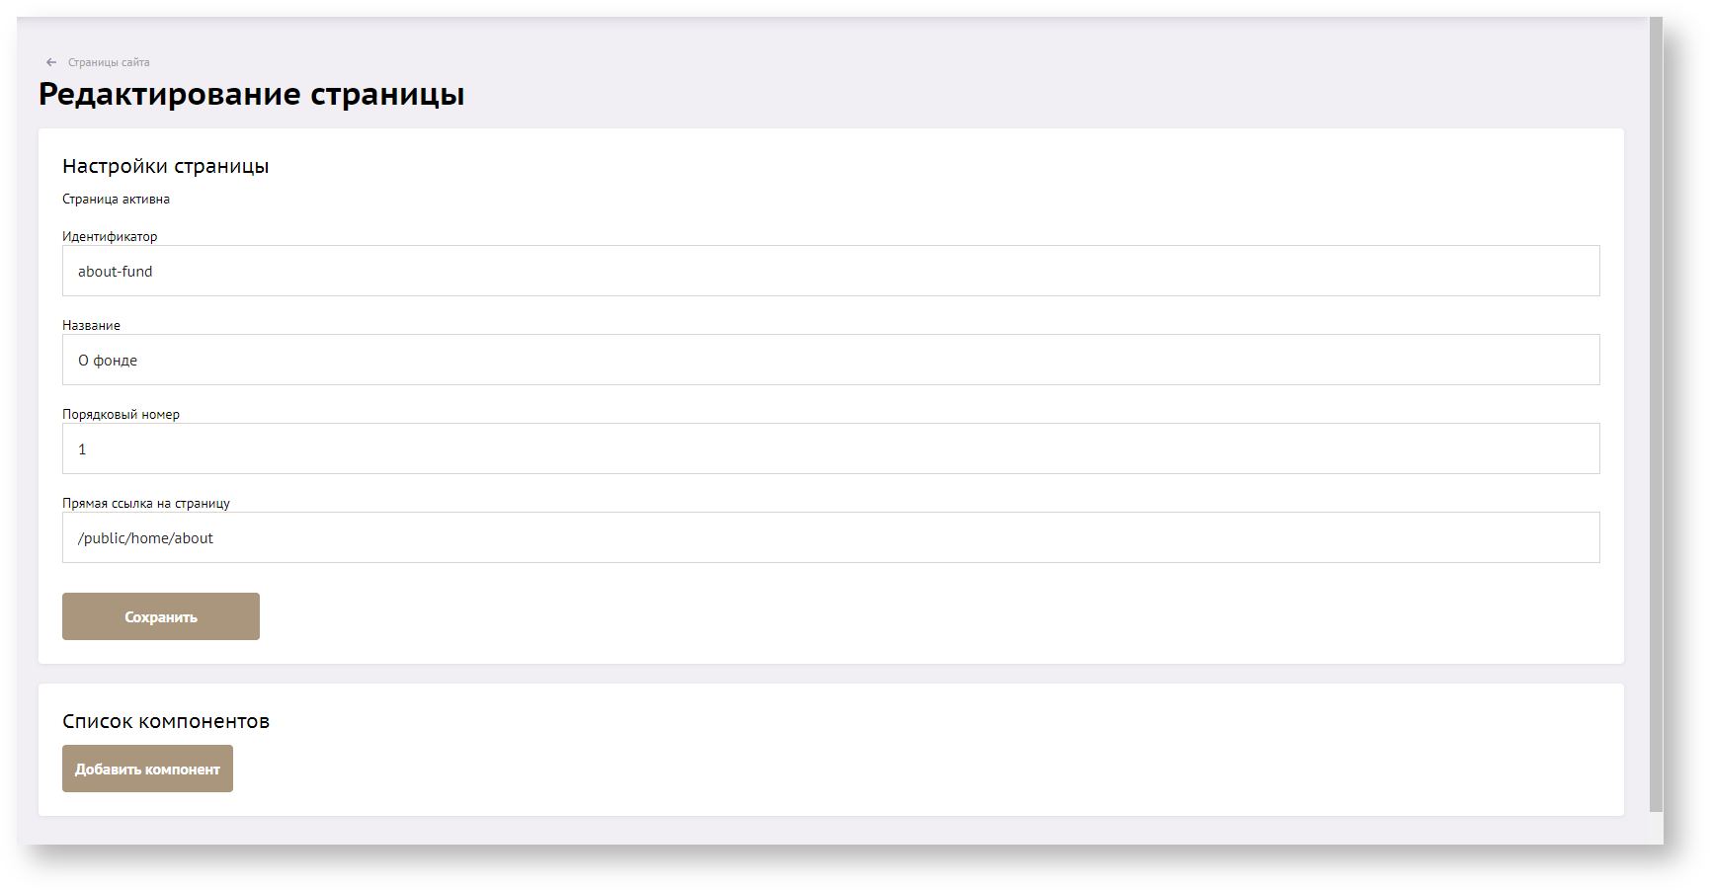Click the Список компонентов section title
The width and height of the screenshot is (1711, 892).
pyautogui.click(x=166, y=721)
